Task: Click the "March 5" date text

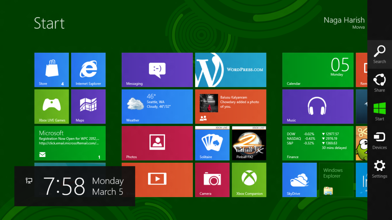Action: 108,192
